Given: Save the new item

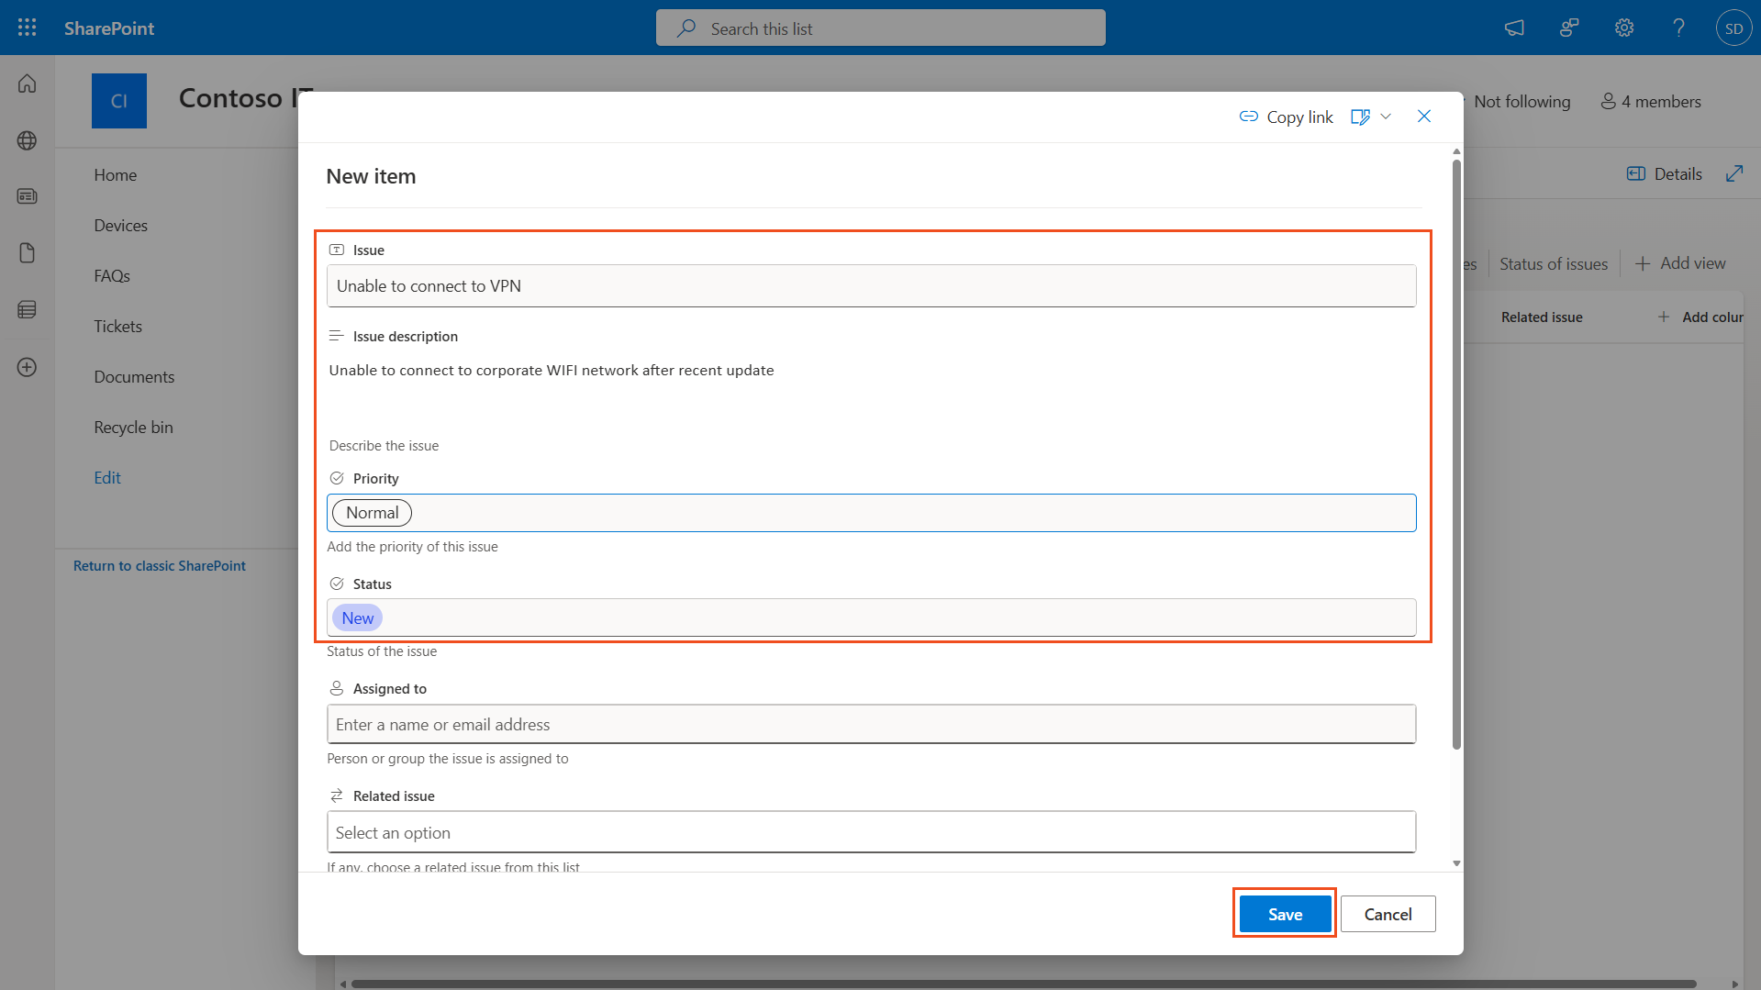Looking at the screenshot, I should click(1284, 913).
